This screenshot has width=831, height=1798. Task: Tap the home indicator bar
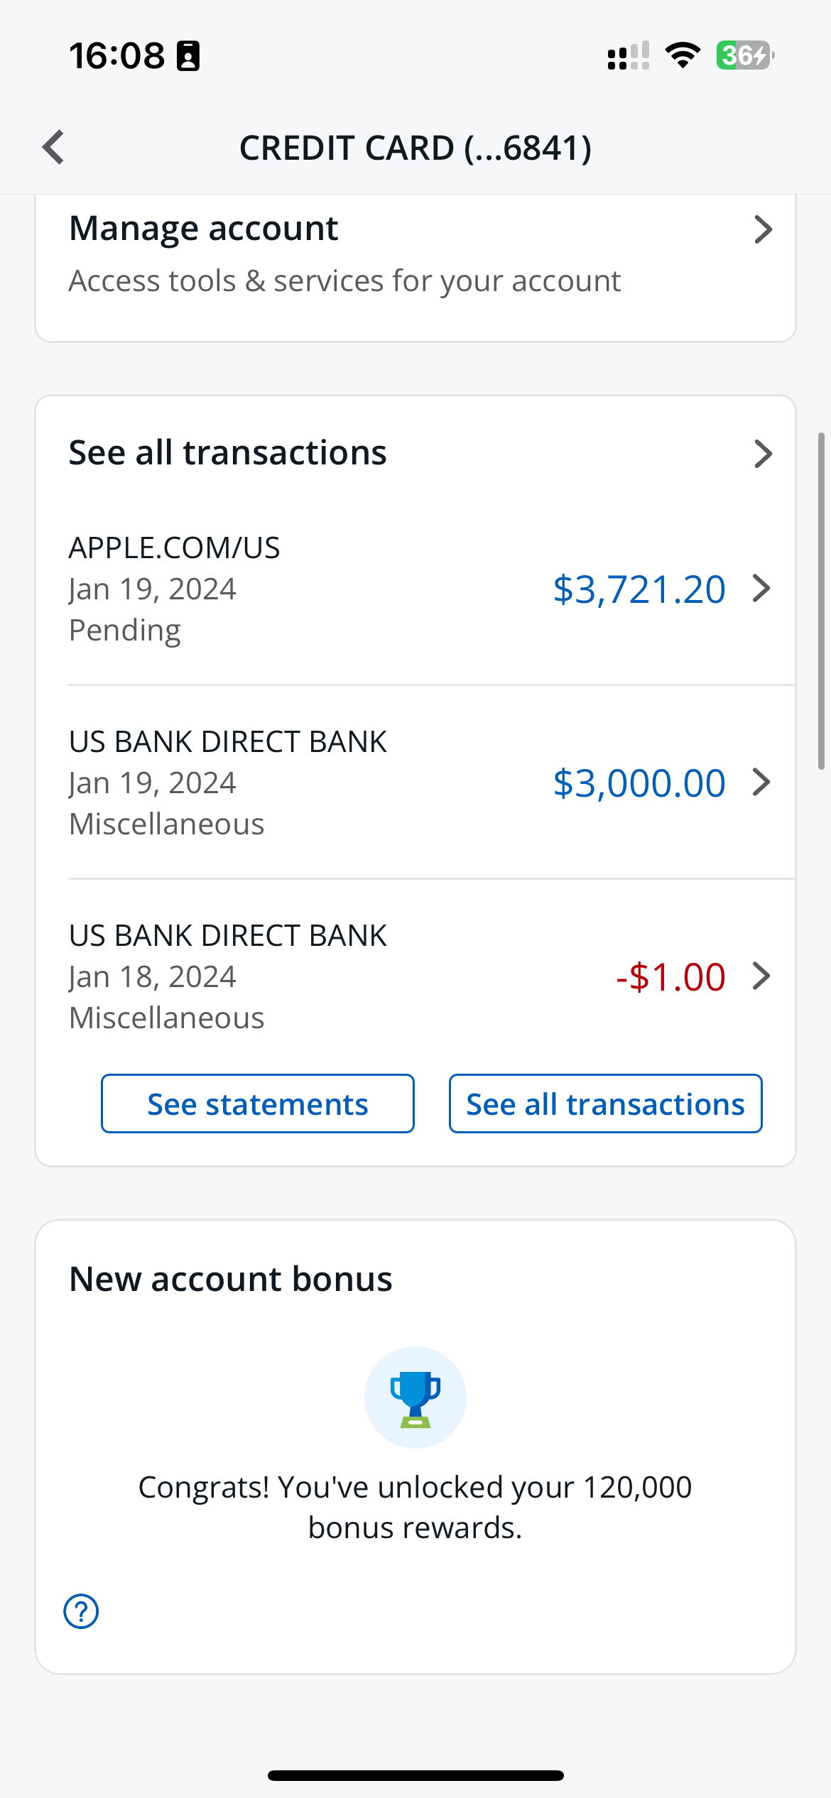pyautogui.click(x=415, y=1775)
